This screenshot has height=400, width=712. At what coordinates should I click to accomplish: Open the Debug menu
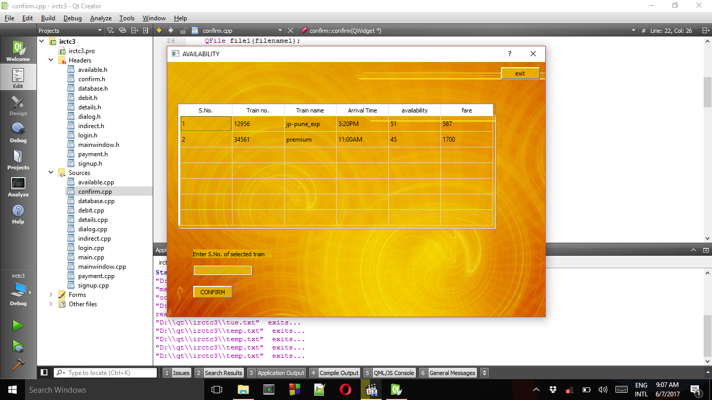pos(72,18)
